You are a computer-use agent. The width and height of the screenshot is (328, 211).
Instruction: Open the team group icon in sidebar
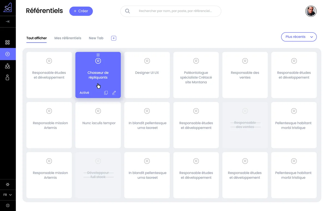point(8,66)
